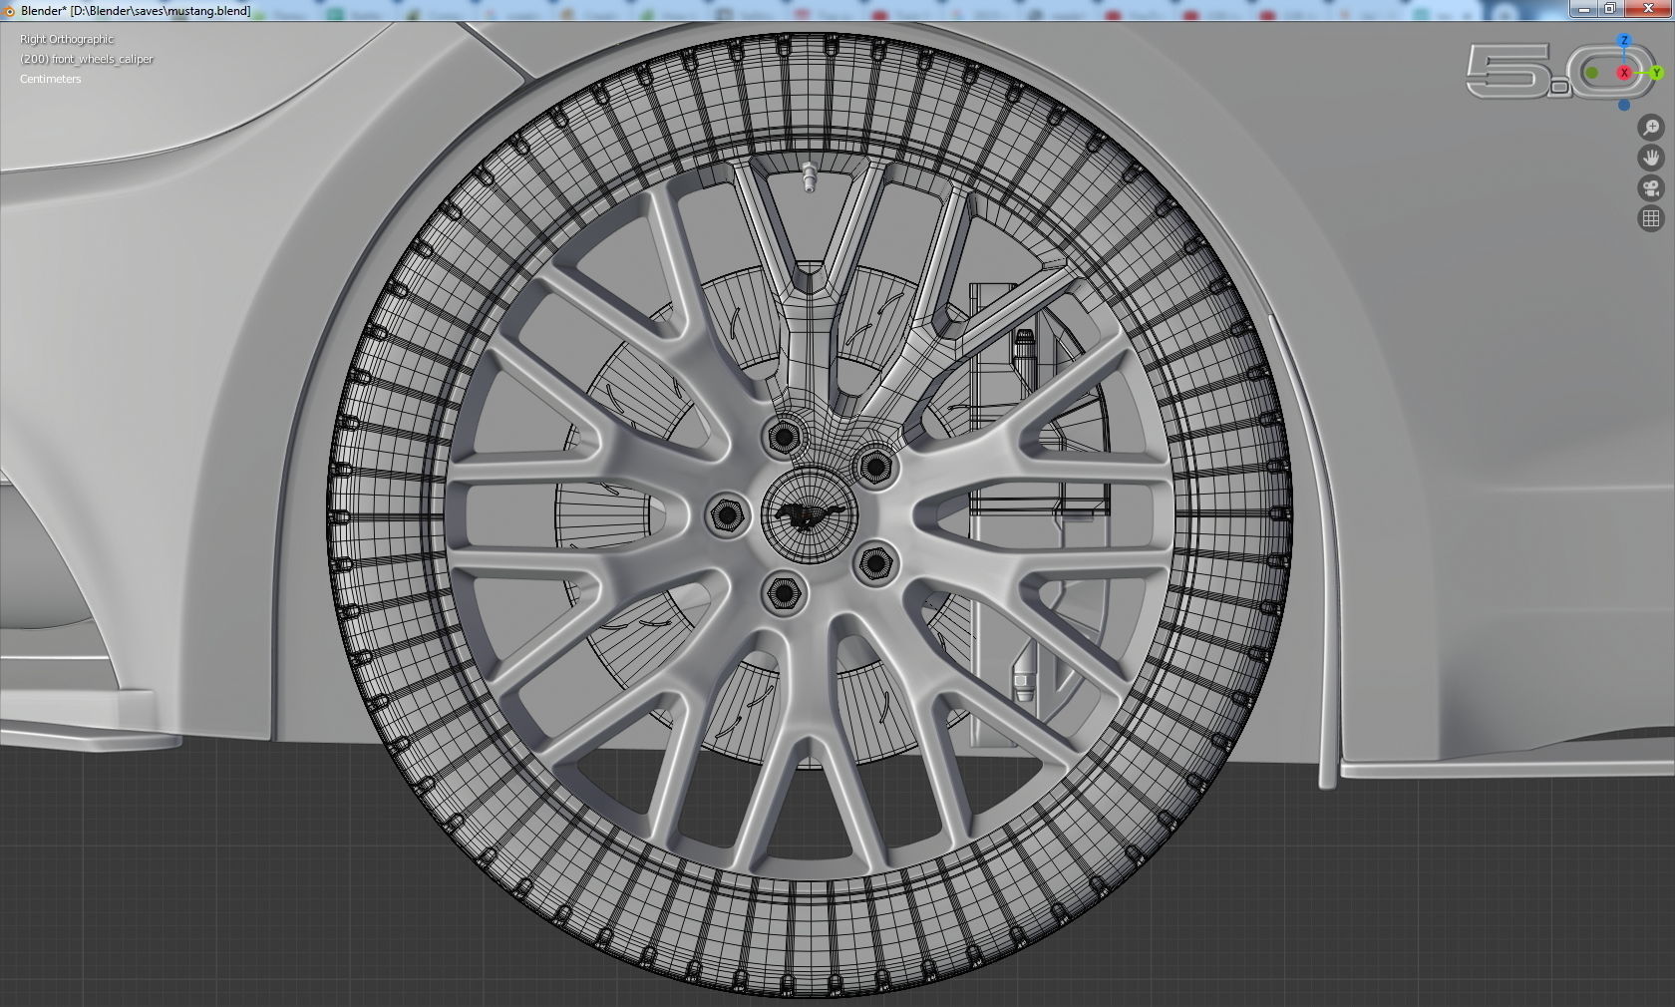Viewport: 1675px width, 1007px height.
Task: Switch perspective/orthographic with the grid icon
Action: click(x=1651, y=218)
